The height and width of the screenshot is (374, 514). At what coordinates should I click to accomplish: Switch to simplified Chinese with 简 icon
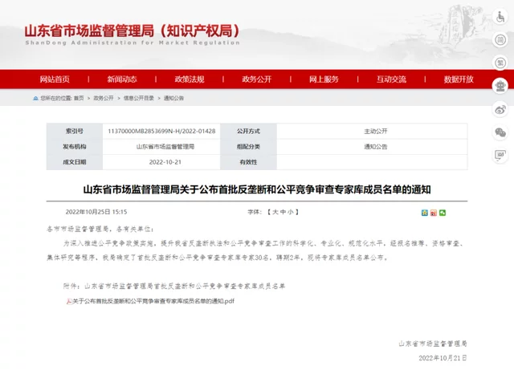click(500, 40)
